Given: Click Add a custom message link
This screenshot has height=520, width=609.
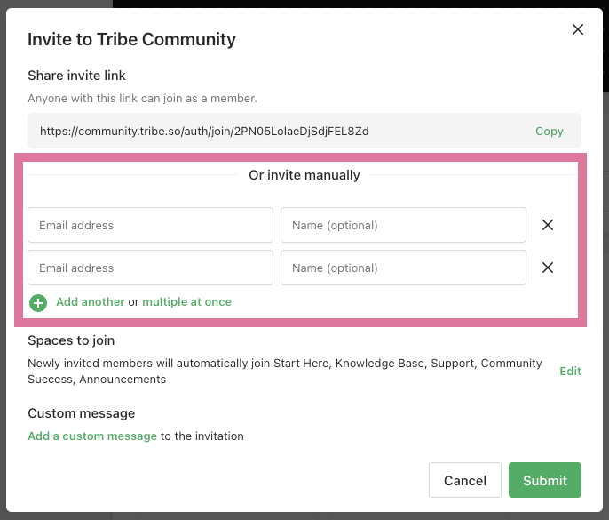Looking at the screenshot, I should (92, 436).
